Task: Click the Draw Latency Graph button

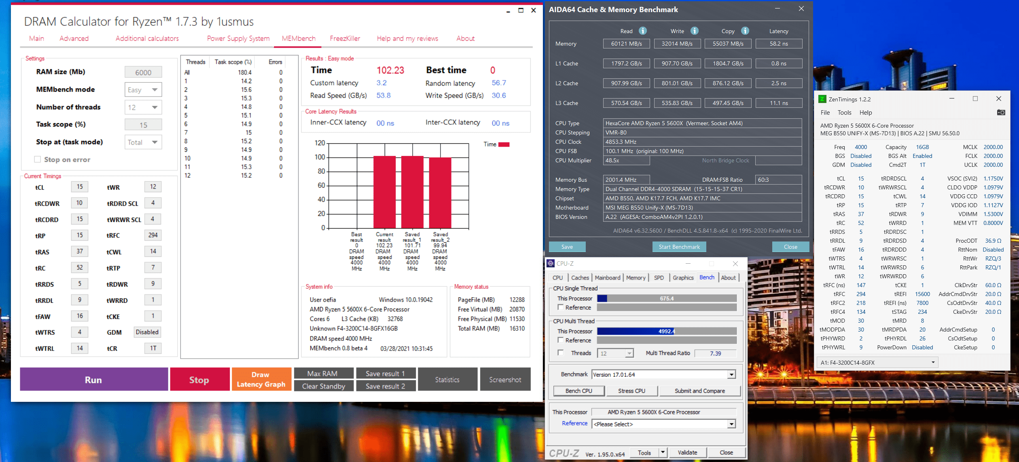Action: 261,379
